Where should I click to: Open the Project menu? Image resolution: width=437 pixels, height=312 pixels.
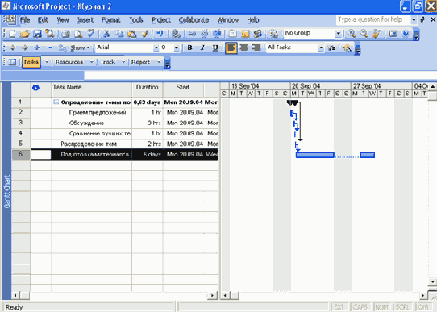coord(160,20)
